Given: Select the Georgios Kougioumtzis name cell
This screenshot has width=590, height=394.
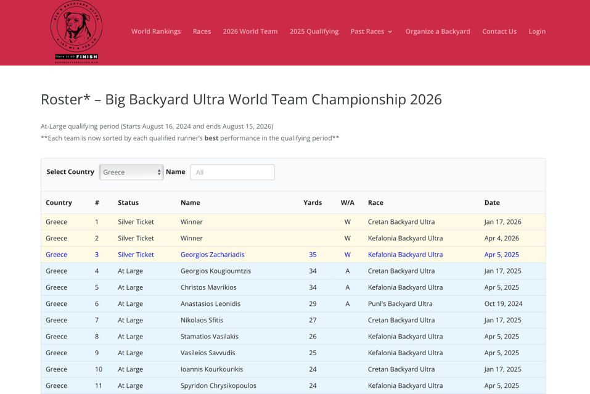Looking at the screenshot, I should [216, 271].
